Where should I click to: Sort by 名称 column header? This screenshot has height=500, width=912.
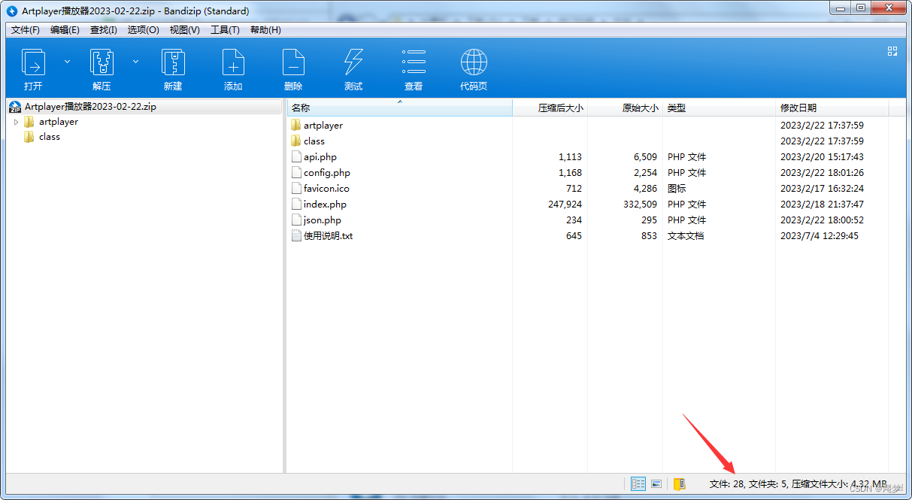click(x=399, y=108)
